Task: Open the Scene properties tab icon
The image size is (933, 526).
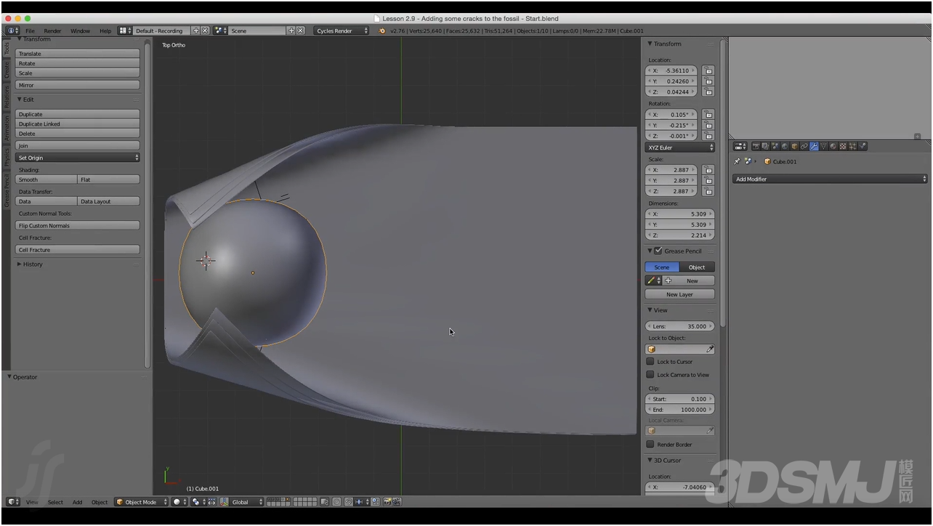Action: pyautogui.click(x=775, y=146)
